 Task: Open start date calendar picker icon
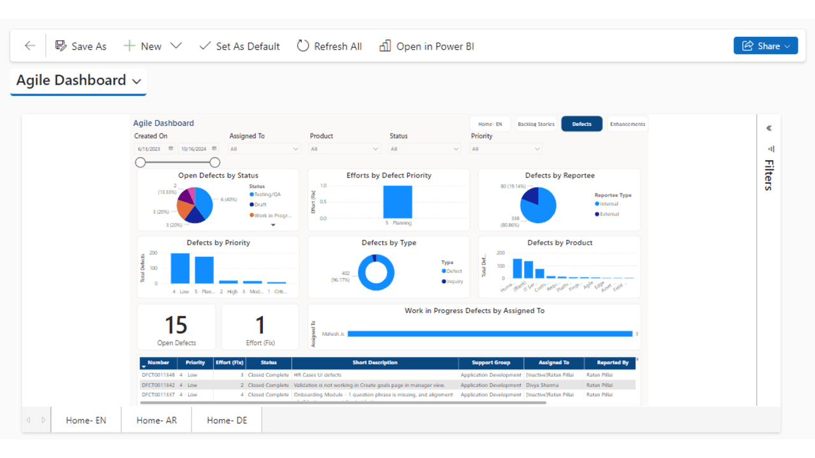171,149
